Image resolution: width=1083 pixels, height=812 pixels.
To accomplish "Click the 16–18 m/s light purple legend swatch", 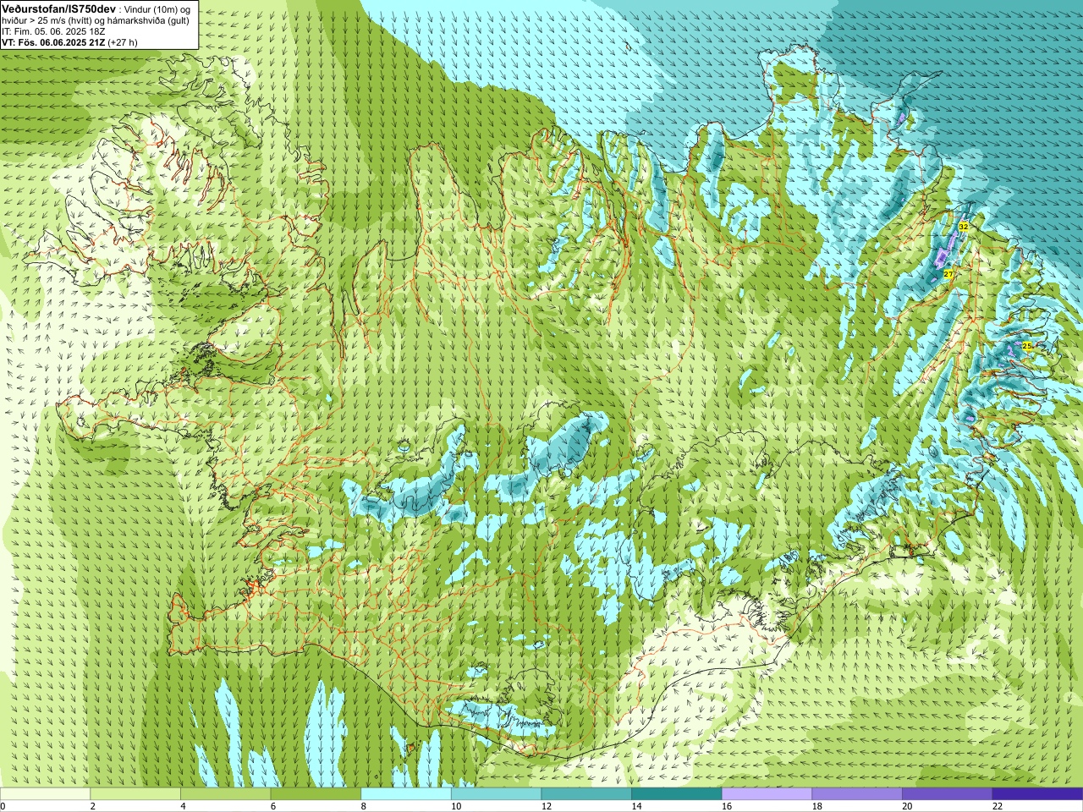I will click(767, 794).
